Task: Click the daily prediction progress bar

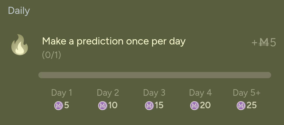Action: pyautogui.click(x=155, y=75)
